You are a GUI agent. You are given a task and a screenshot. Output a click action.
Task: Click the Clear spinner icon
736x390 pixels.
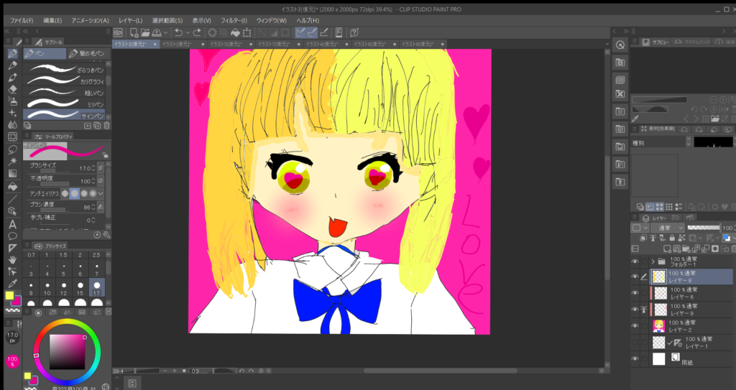pyautogui.click(x=212, y=32)
